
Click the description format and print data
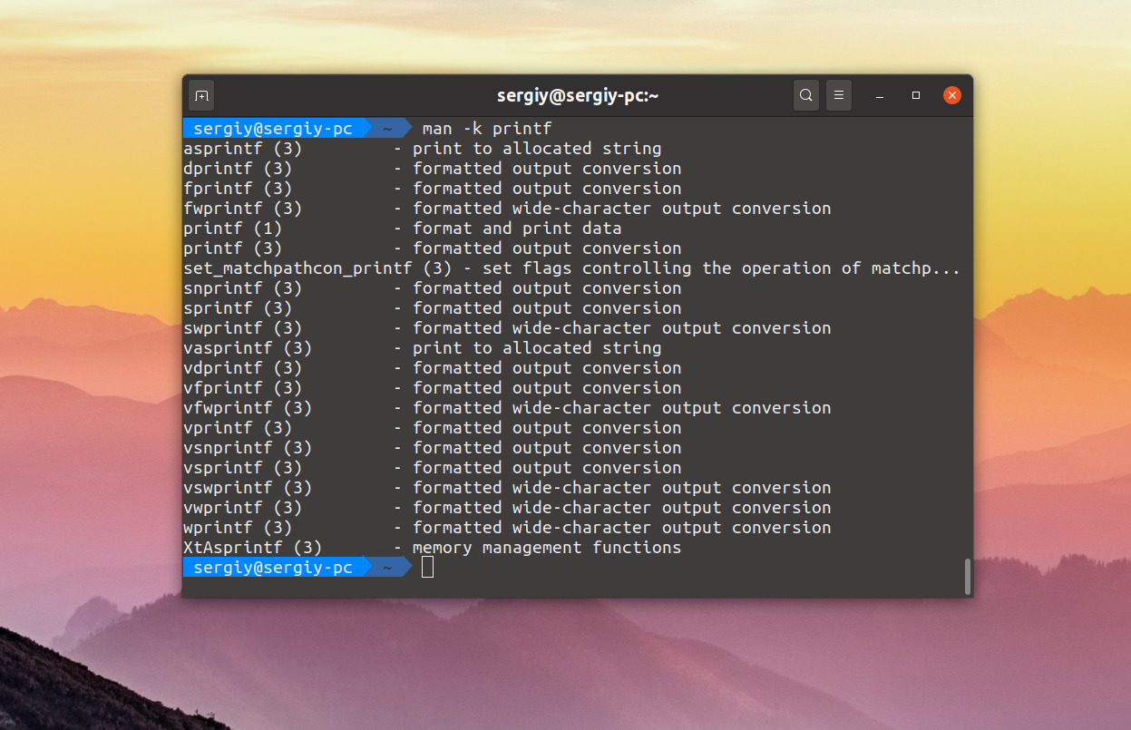tap(517, 229)
